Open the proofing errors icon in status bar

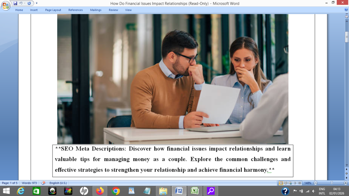point(43,183)
